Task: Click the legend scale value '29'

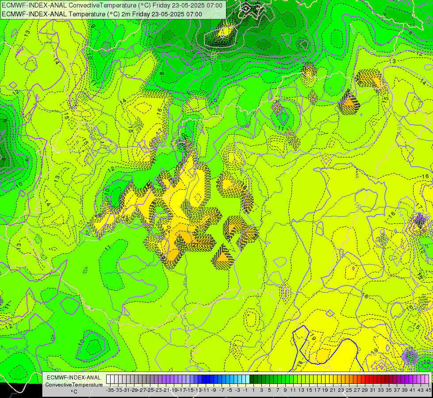Action: pos(365,390)
